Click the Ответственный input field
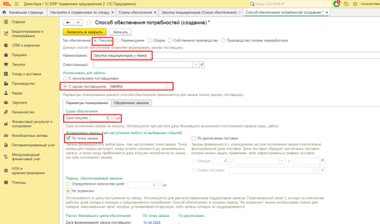 [x=143, y=64]
